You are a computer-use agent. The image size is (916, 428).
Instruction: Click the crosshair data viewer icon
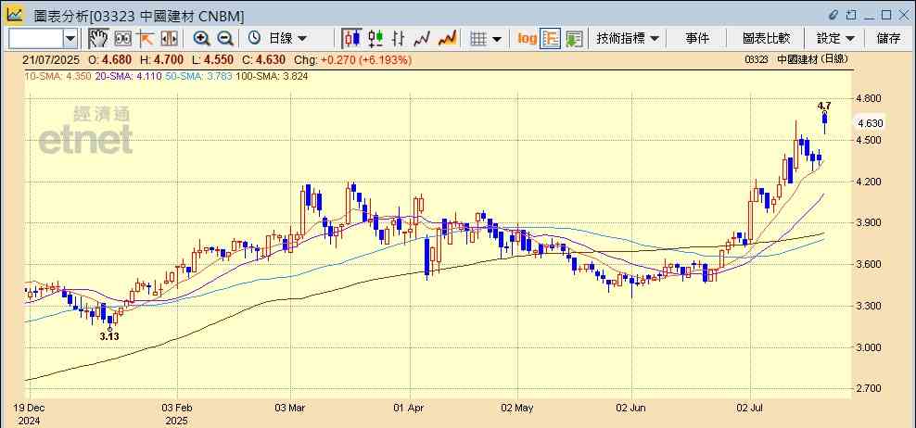(x=122, y=39)
